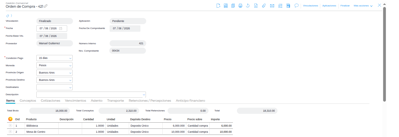Switch to the Asiento tab
This screenshot has height=137, width=399.
click(96, 100)
